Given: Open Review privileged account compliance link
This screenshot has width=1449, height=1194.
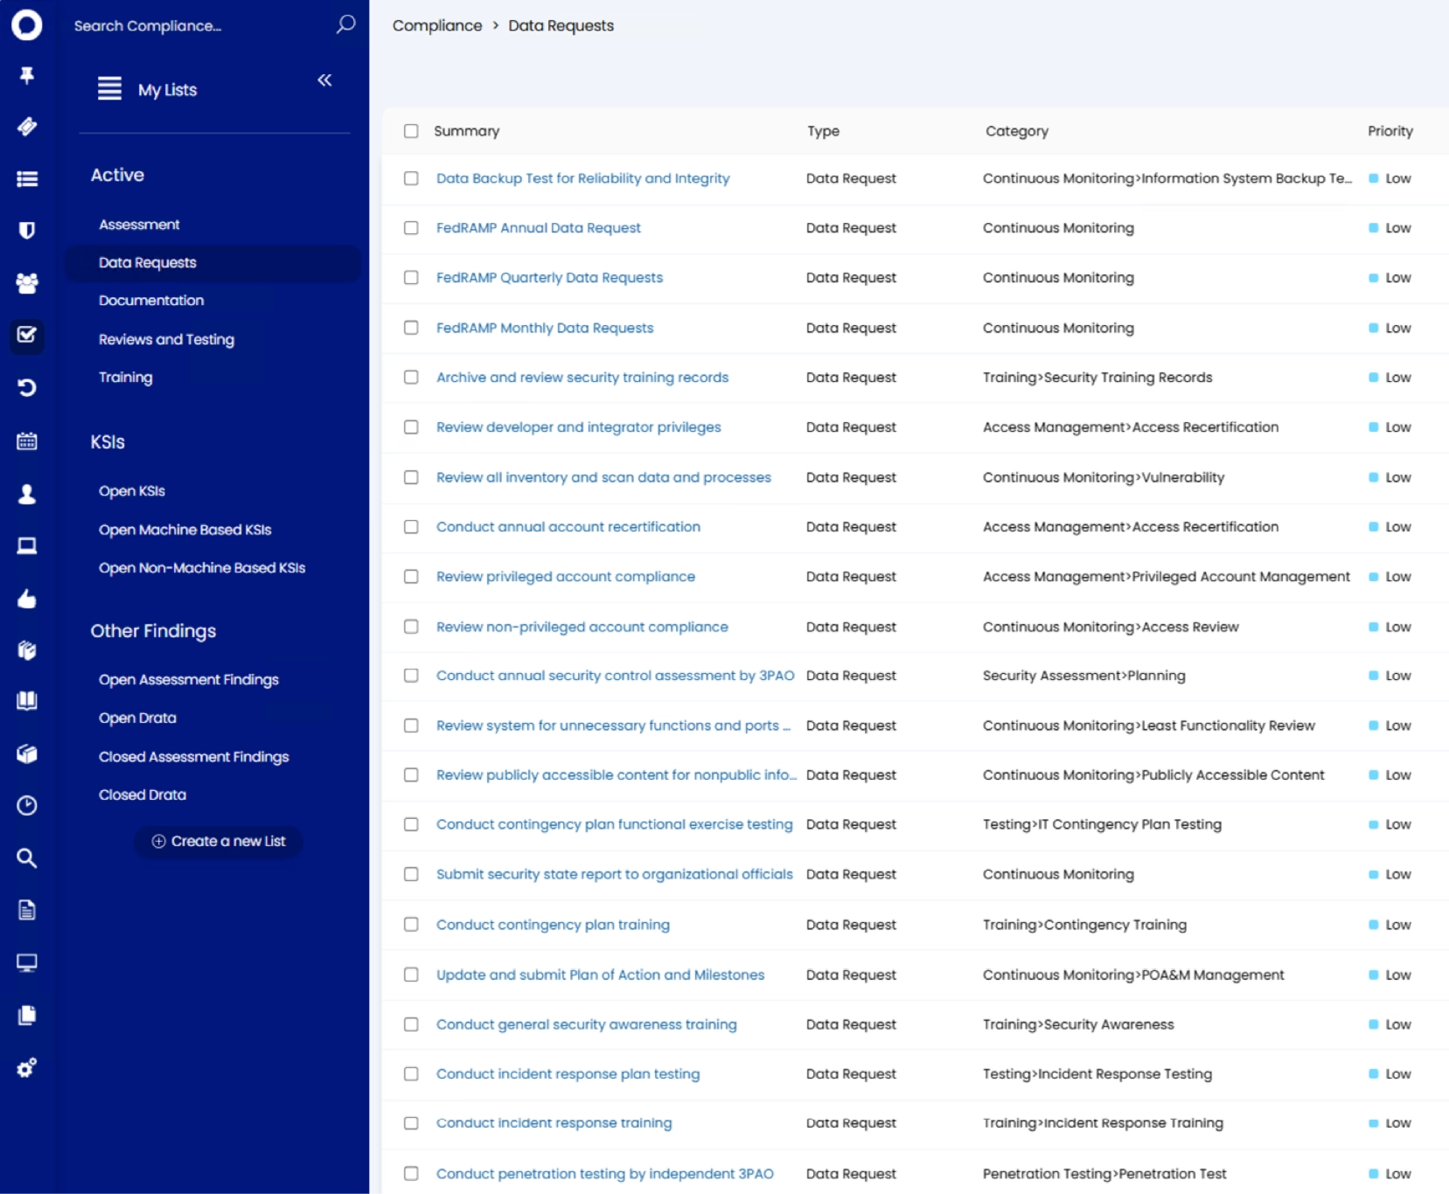Looking at the screenshot, I should [565, 577].
